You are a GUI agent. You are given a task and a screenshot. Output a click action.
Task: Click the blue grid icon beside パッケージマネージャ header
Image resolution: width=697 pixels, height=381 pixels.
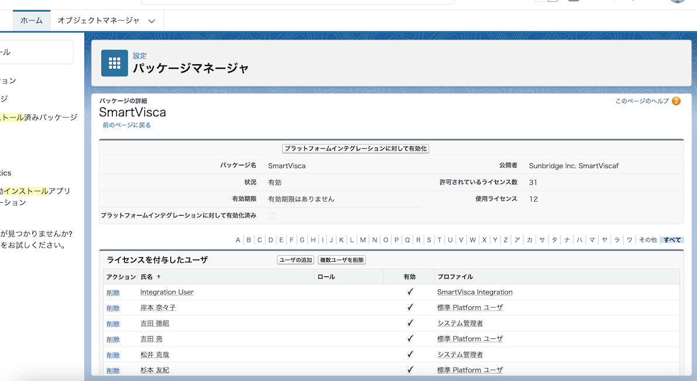114,63
